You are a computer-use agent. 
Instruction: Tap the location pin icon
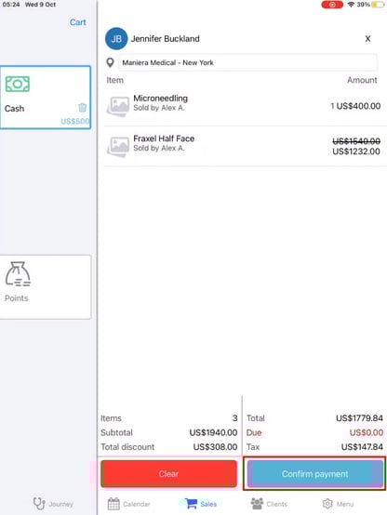110,62
